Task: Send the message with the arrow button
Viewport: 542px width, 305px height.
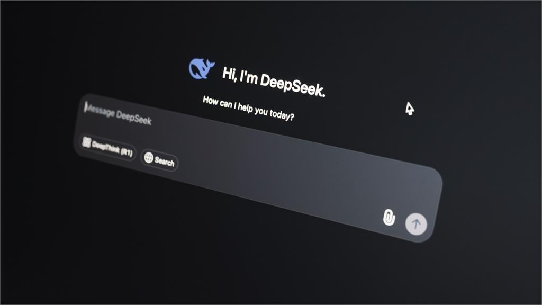Action: pyautogui.click(x=416, y=224)
